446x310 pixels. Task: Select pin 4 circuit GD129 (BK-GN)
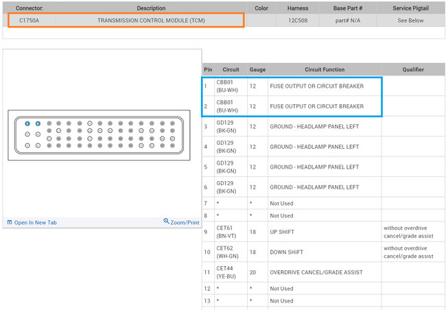(226, 147)
